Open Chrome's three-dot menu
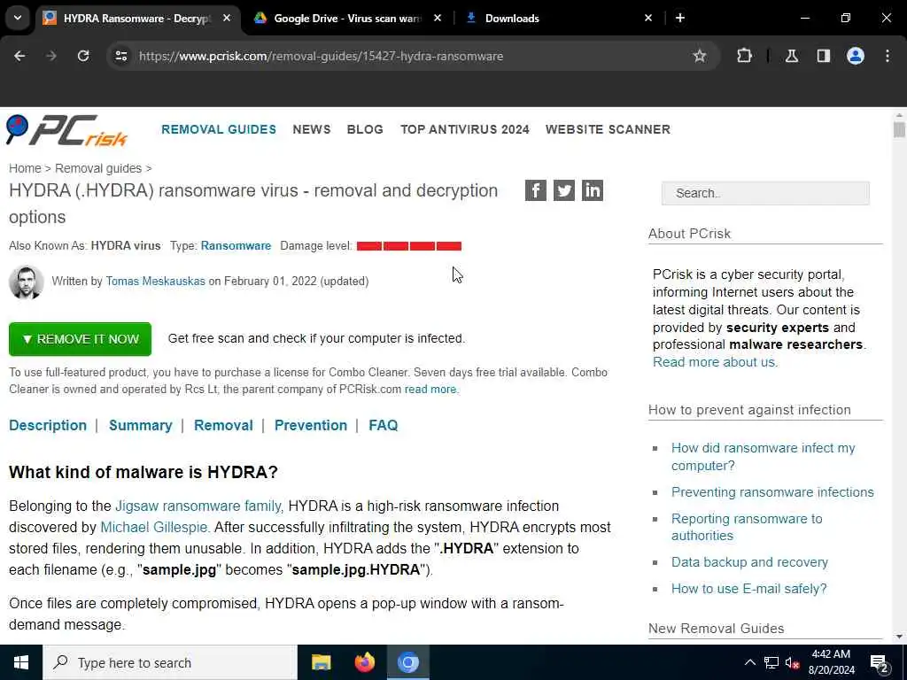 tap(888, 56)
